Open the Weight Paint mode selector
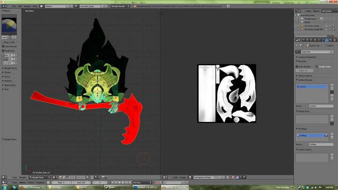The height and width of the screenshot is (190, 338). pyautogui.click(x=39, y=177)
